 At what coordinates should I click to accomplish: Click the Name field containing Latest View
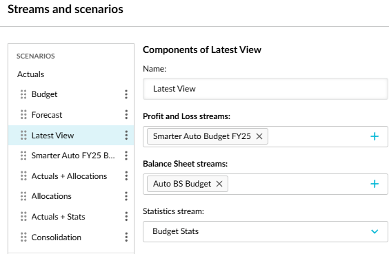[x=266, y=89]
